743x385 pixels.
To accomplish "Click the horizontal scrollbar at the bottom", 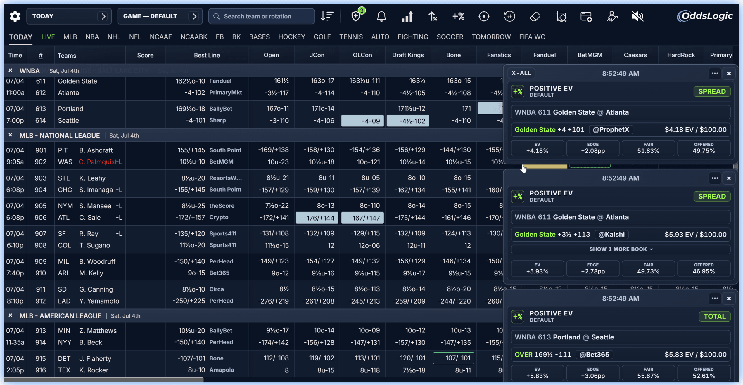I will click(103, 380).
